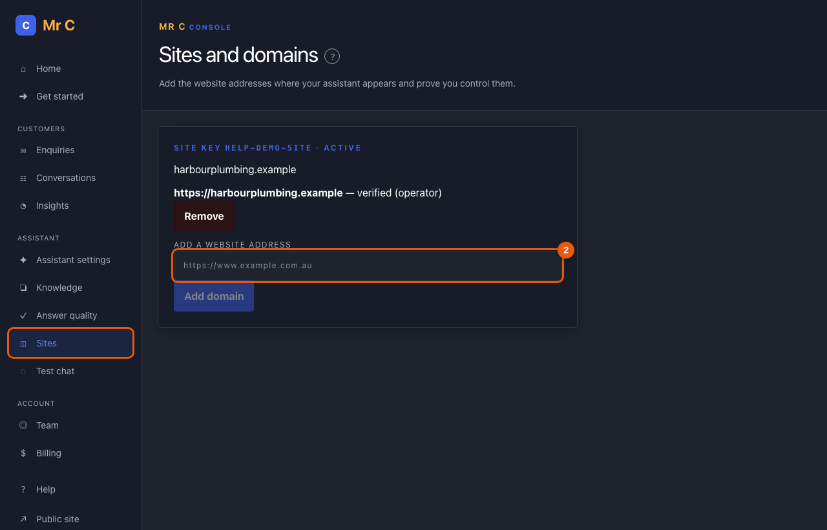Click the blue Mr C logo badge
827x530 pixels.
pos(26,25)
